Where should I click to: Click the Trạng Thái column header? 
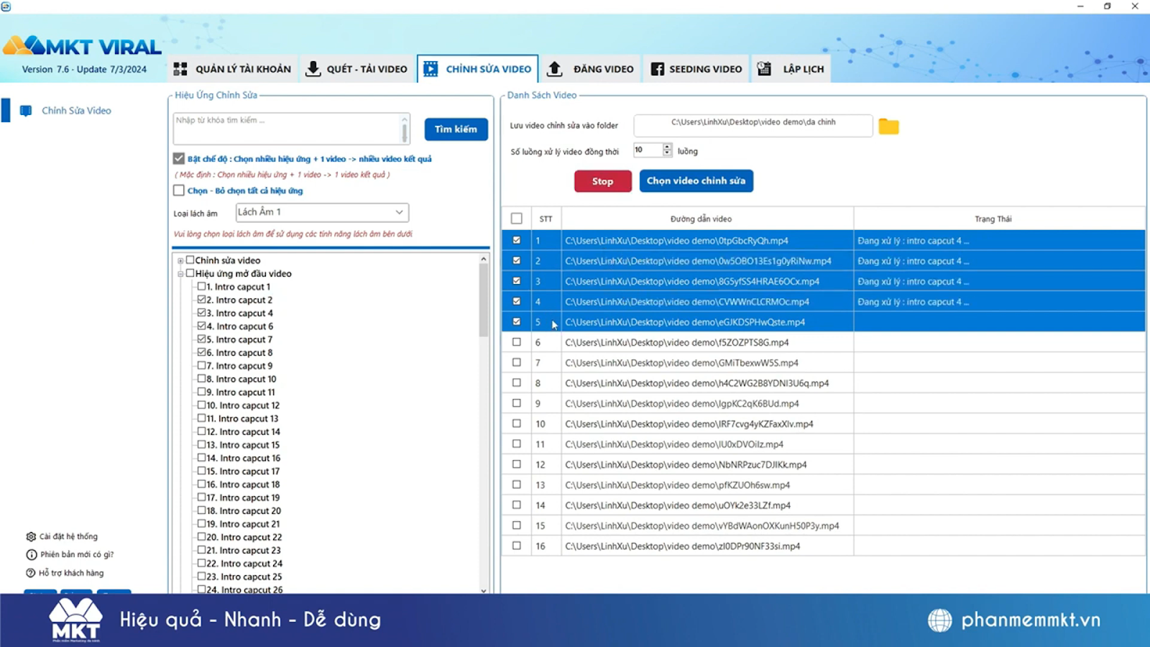(999, 219)
